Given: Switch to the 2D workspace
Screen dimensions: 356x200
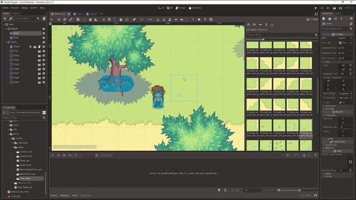Looking at the screenshot, I should (161, 8).
